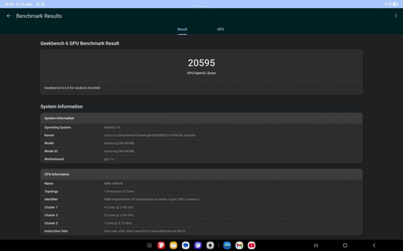Open YouTube from the taskbar

251,245
